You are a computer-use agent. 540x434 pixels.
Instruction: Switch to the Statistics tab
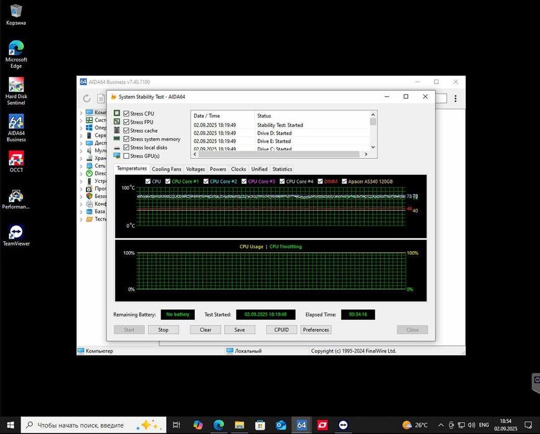[x=282, y=169]
